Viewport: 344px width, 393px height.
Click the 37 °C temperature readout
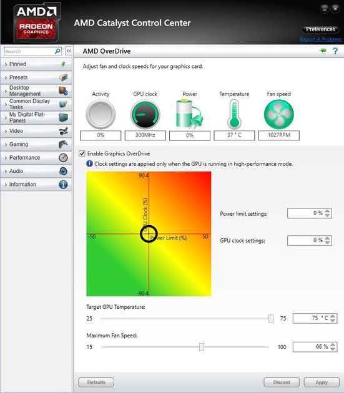click(234, 135)
